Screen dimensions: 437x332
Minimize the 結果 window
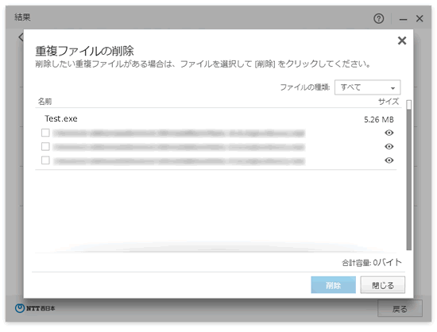pyautogui.click(x=403, y=19)
